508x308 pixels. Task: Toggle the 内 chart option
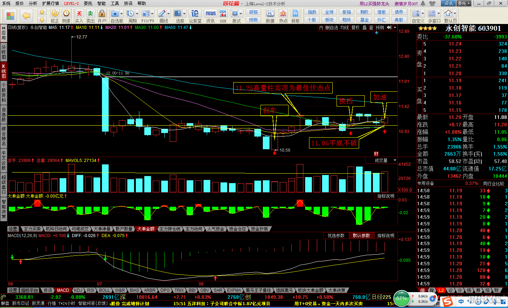[321, 28]
